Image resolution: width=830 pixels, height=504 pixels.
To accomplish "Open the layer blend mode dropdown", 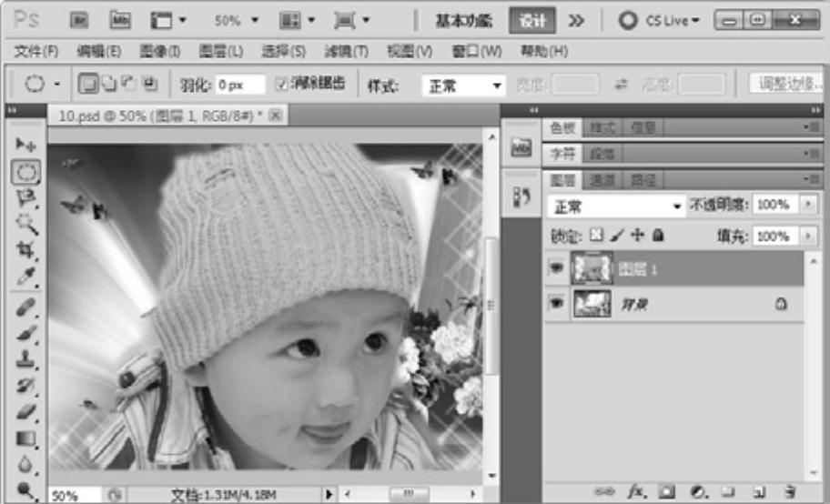I will pos(615,207).
